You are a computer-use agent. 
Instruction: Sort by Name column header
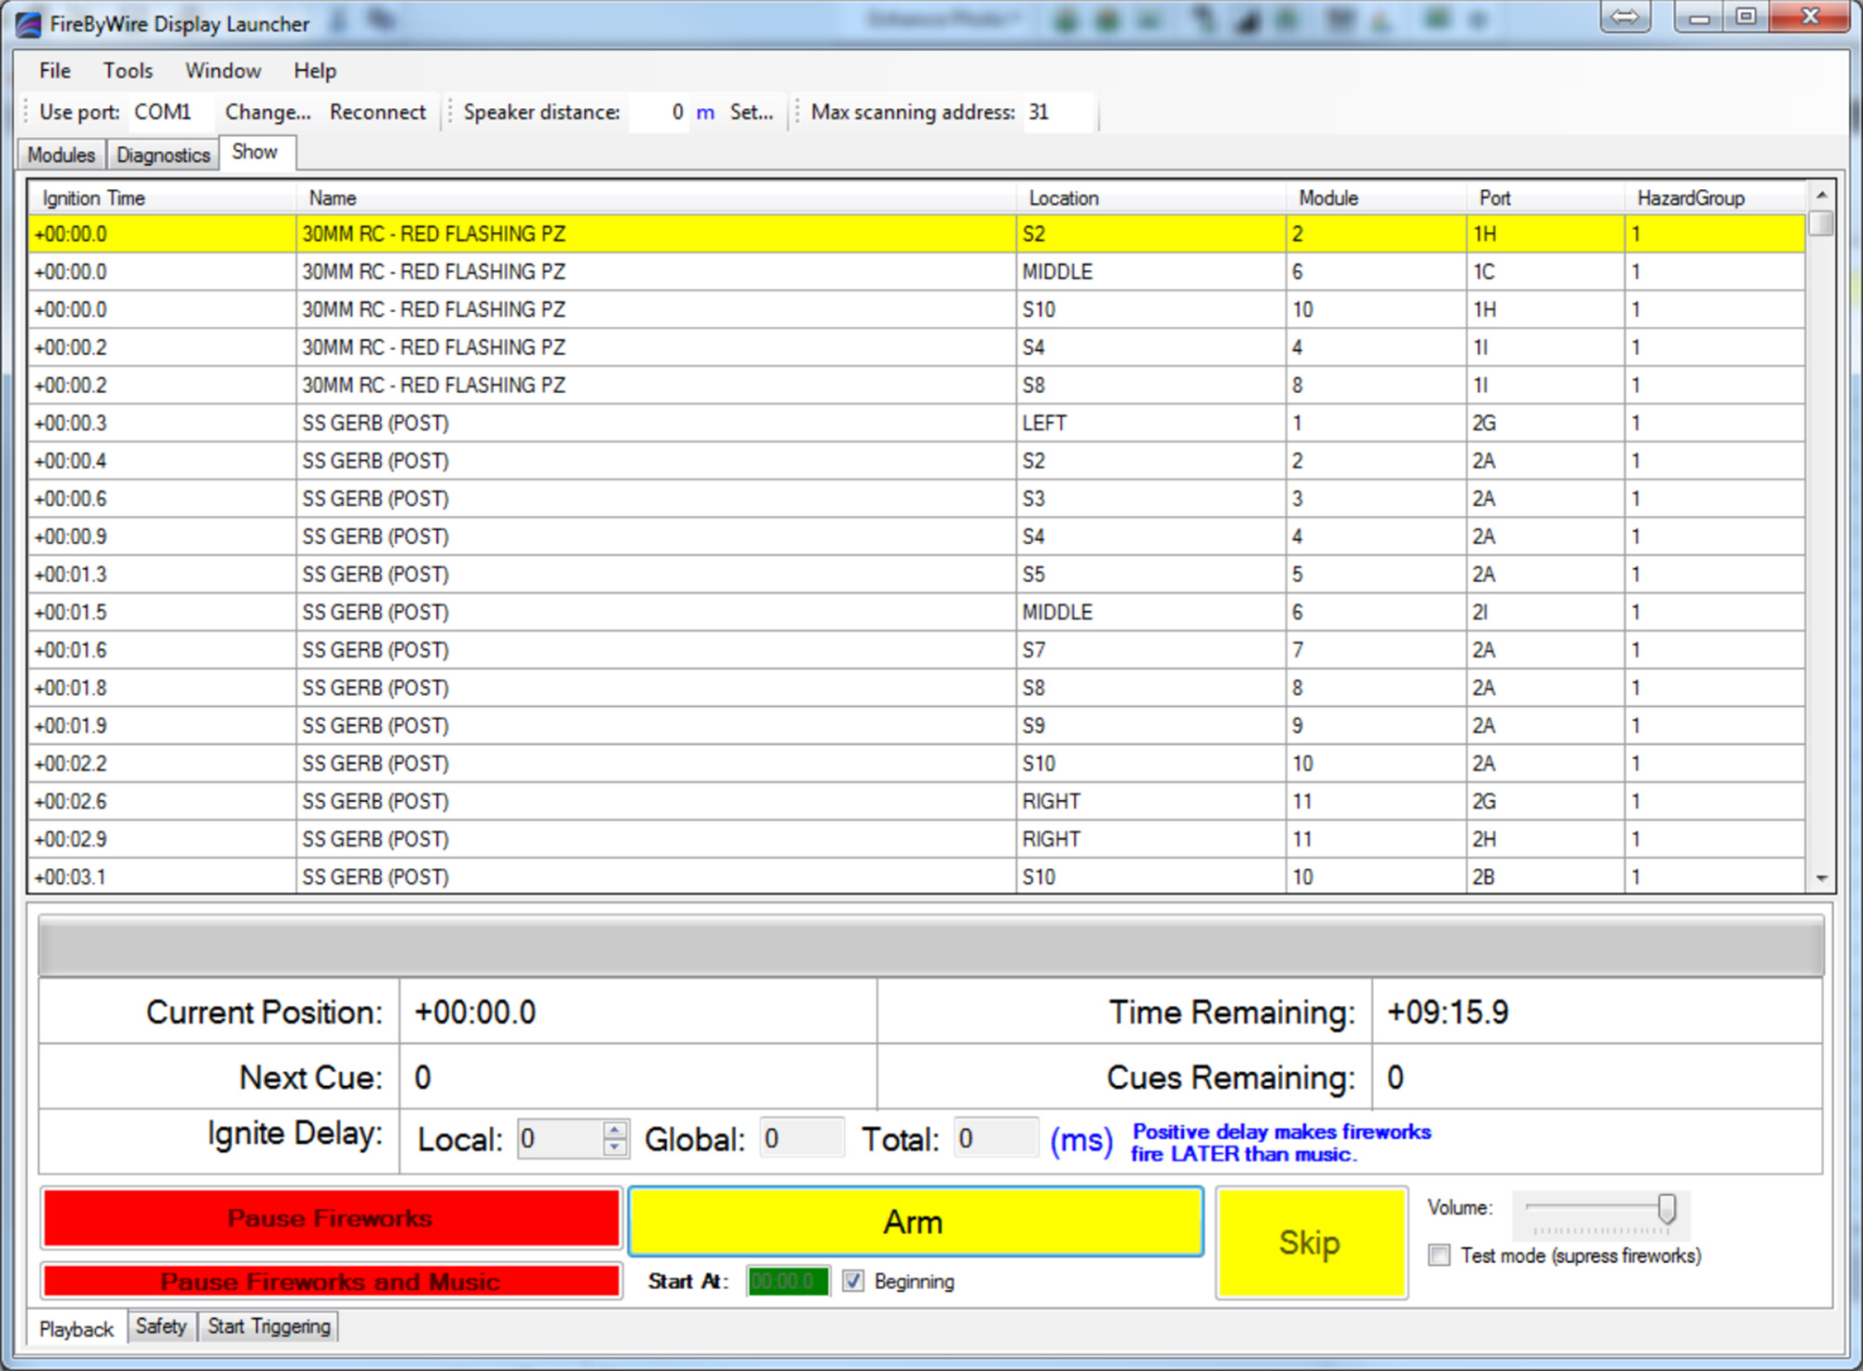click(656, 197)
